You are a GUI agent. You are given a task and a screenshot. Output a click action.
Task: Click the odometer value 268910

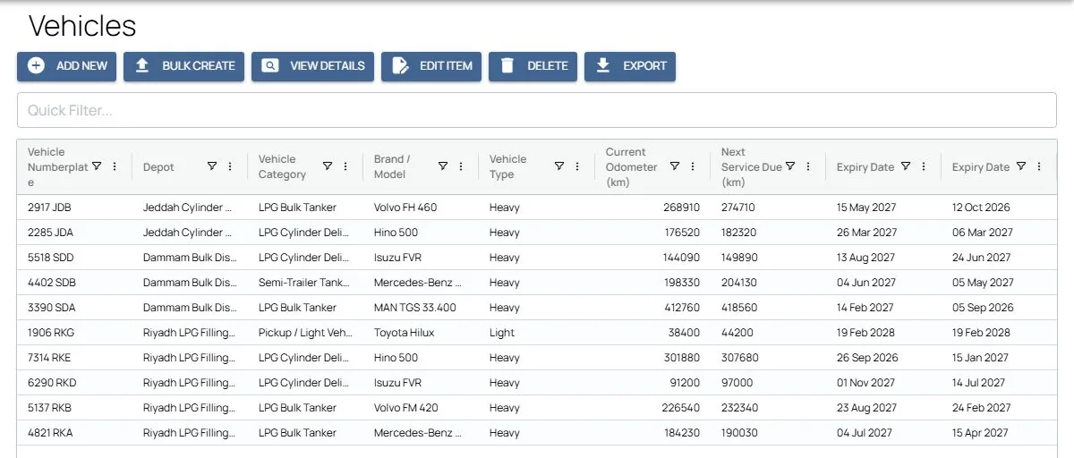coord(682,208)
